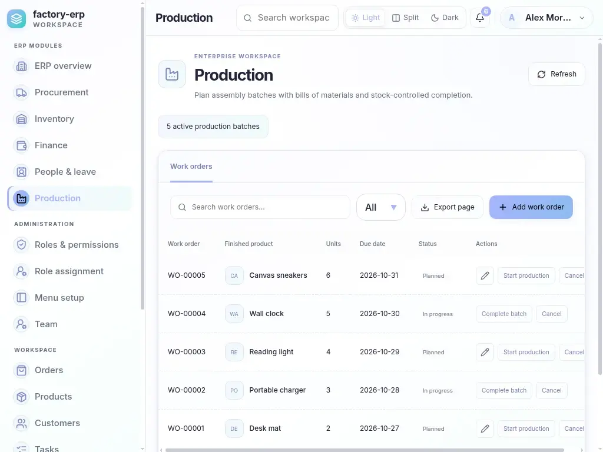Start production for Desk mat
Screen dimensions: 603x452
pyautogui.click(x=526, y=428)
